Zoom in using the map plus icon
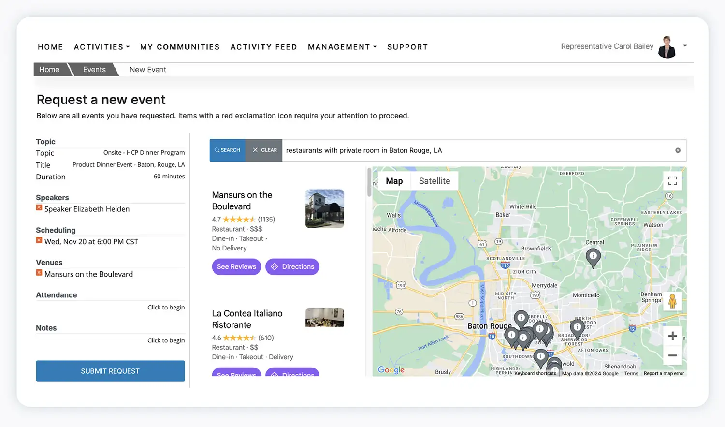The image size is (725, 427). pyautogui.click(x=672, y=336)
